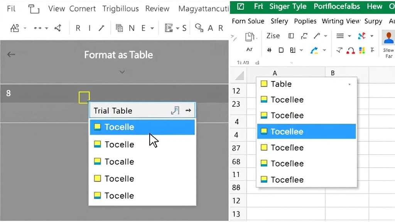Check the first Tocelle item in the left menu
Image resolution: width=395 pixels, height=222 pixels.
pyautogui.click(x=97, y=127)
